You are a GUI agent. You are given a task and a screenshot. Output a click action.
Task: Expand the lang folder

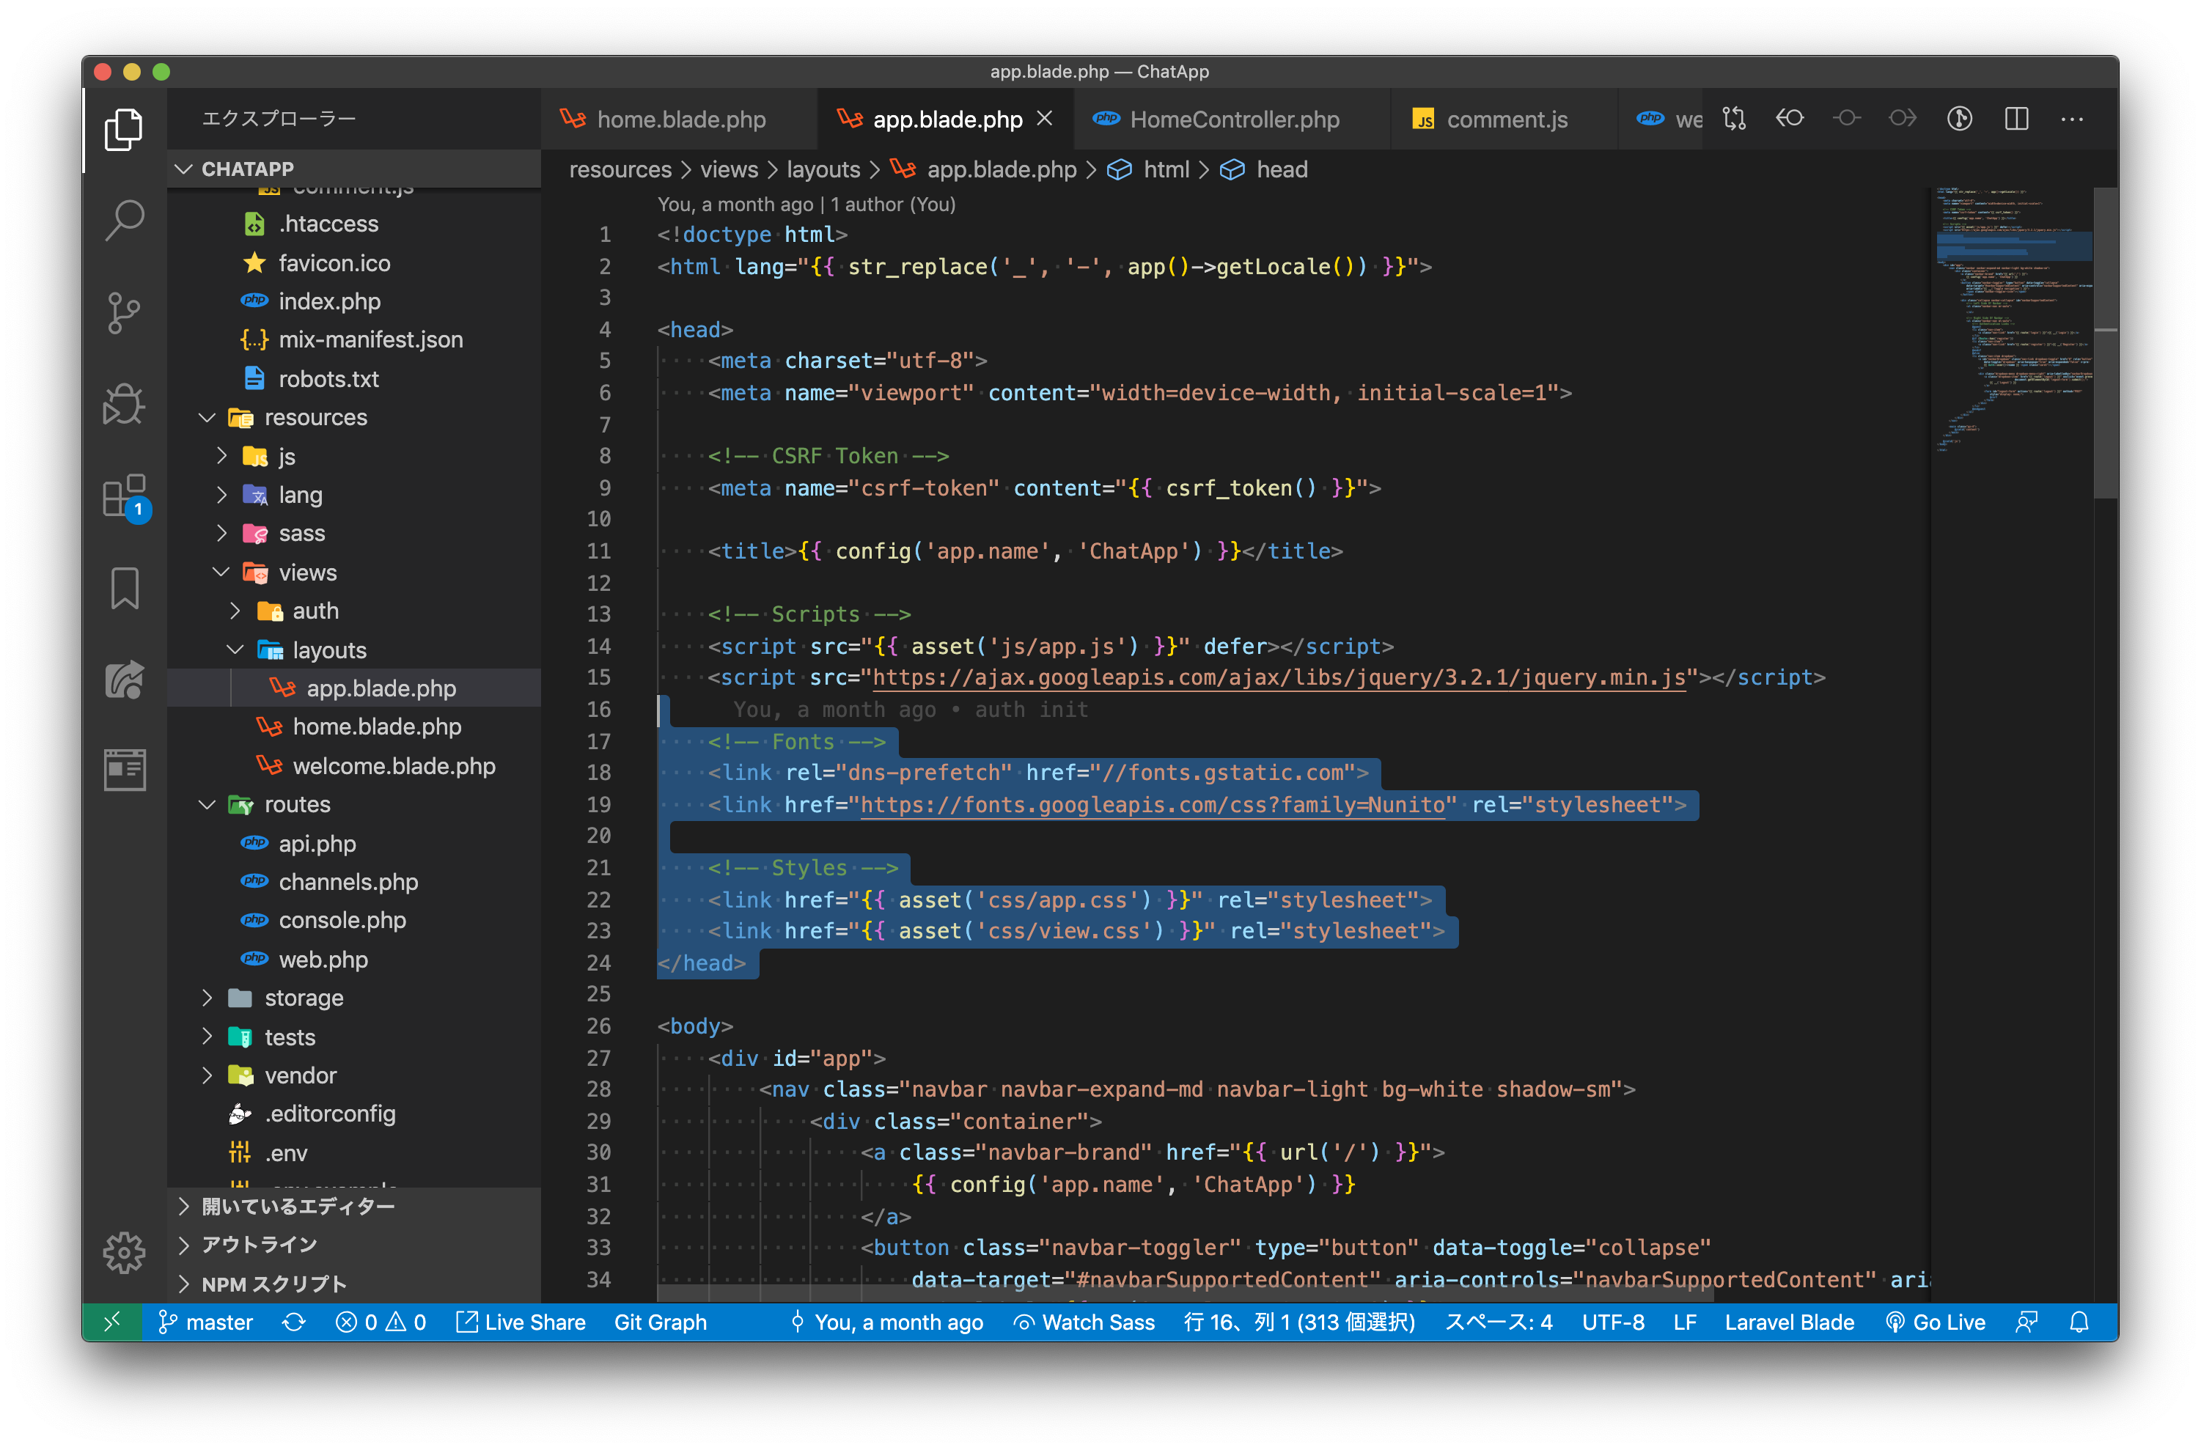point(355,496)
